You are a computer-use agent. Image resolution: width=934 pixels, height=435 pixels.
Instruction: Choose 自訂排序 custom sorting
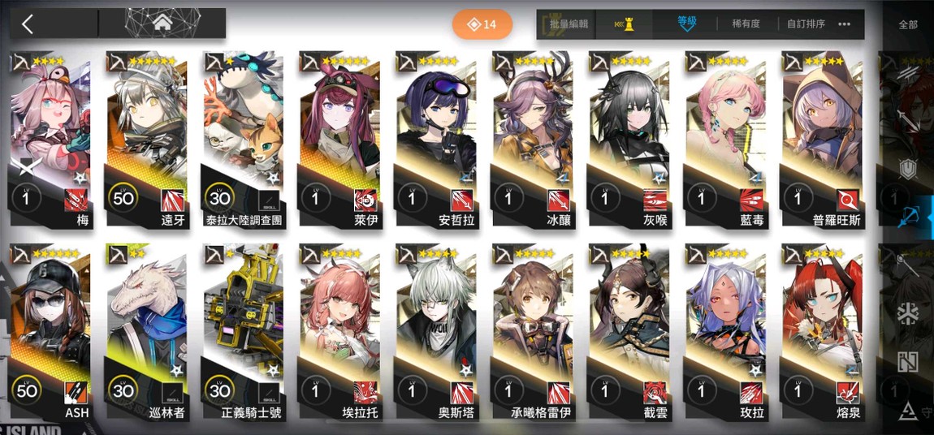click(x=806, y=24)
